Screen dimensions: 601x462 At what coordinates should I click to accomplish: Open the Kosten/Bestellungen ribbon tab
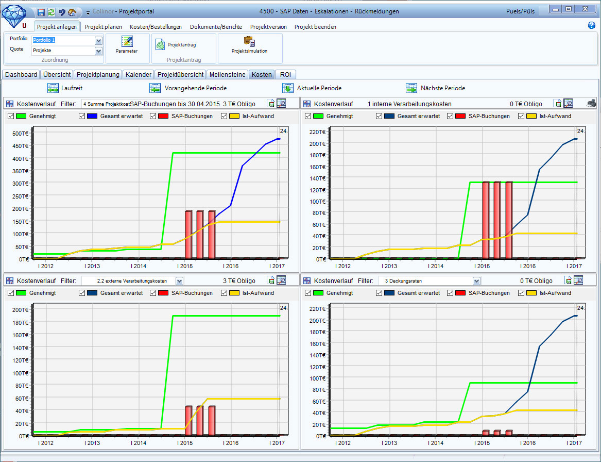[x=156, y=27]
